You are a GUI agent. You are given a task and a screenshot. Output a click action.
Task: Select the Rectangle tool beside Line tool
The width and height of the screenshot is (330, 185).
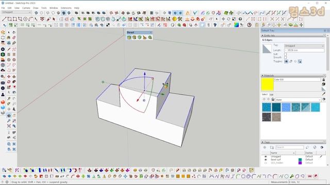coord(9,19)
